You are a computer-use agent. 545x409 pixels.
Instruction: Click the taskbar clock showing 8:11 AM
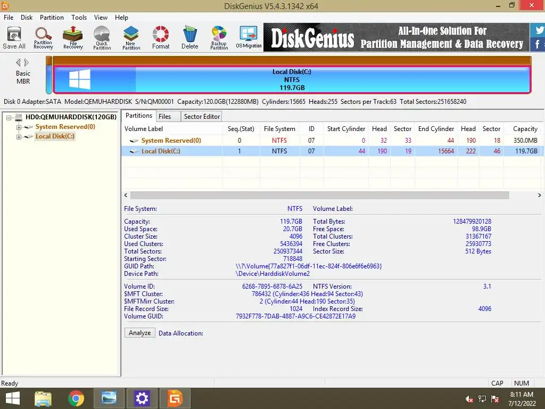tap(522, 395)
